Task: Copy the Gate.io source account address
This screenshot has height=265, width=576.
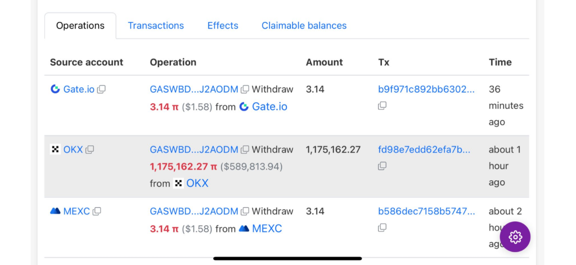Action: (101, 89)
